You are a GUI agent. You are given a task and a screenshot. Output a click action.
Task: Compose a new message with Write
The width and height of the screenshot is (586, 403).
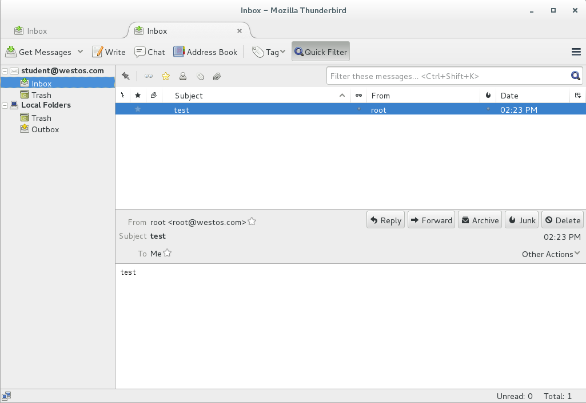(109, 52)
